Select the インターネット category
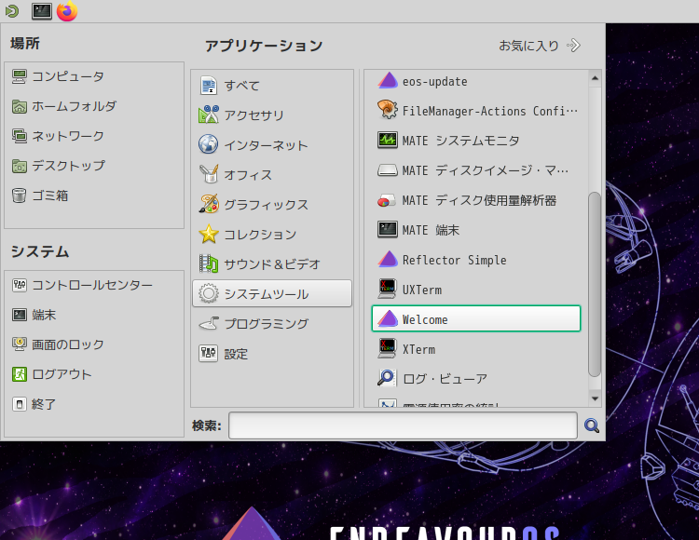Image resolution: width=699 pixels, height=540 pixels. pos(272,145)
